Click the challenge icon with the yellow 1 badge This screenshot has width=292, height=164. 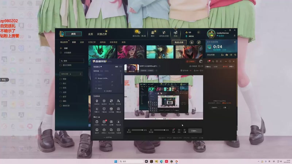pos(138,32)
